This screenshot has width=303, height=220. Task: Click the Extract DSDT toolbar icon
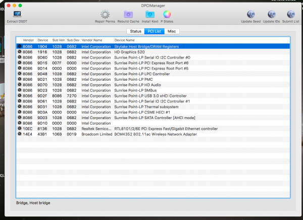(x=17, y=14)
